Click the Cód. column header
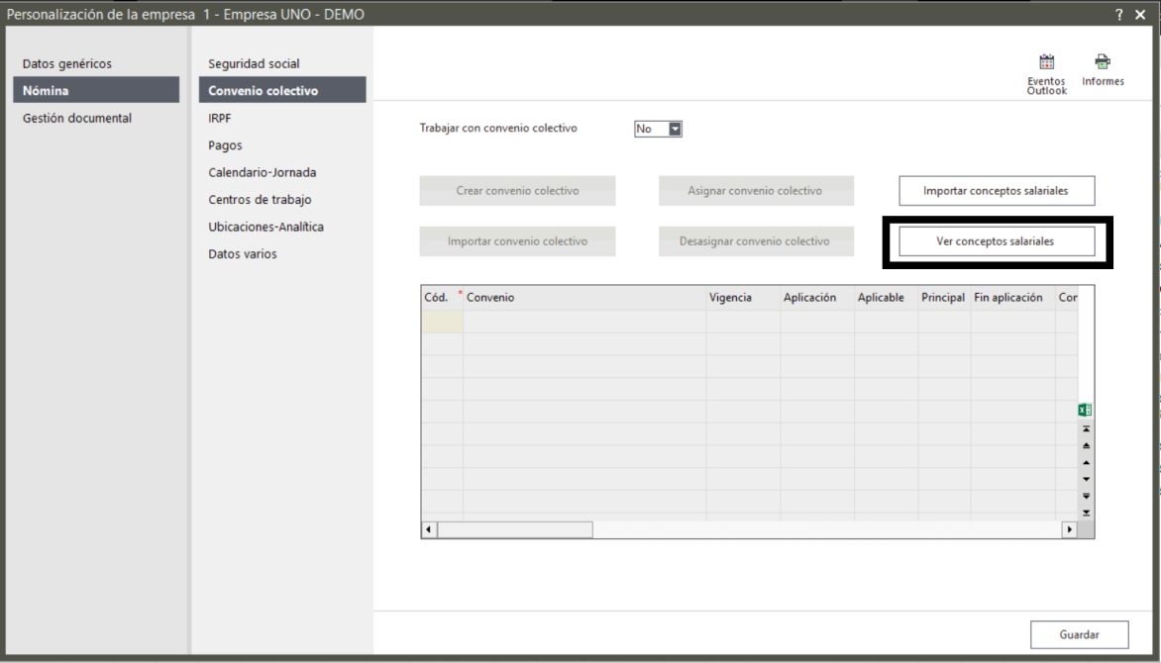The image size is (1161, 663). (442, 298)
